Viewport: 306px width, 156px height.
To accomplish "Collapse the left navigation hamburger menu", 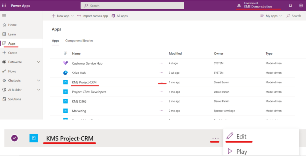I will [4, 16].
